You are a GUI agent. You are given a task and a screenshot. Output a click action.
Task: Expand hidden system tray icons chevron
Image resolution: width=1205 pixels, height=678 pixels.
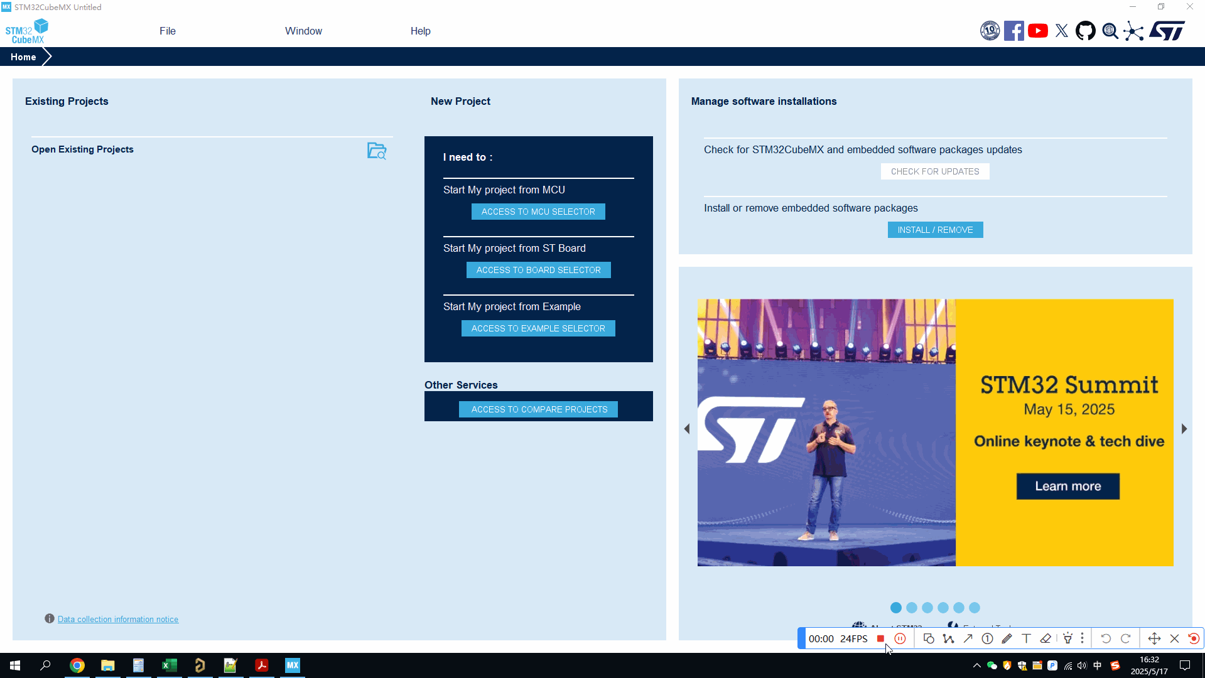point(976,665)
